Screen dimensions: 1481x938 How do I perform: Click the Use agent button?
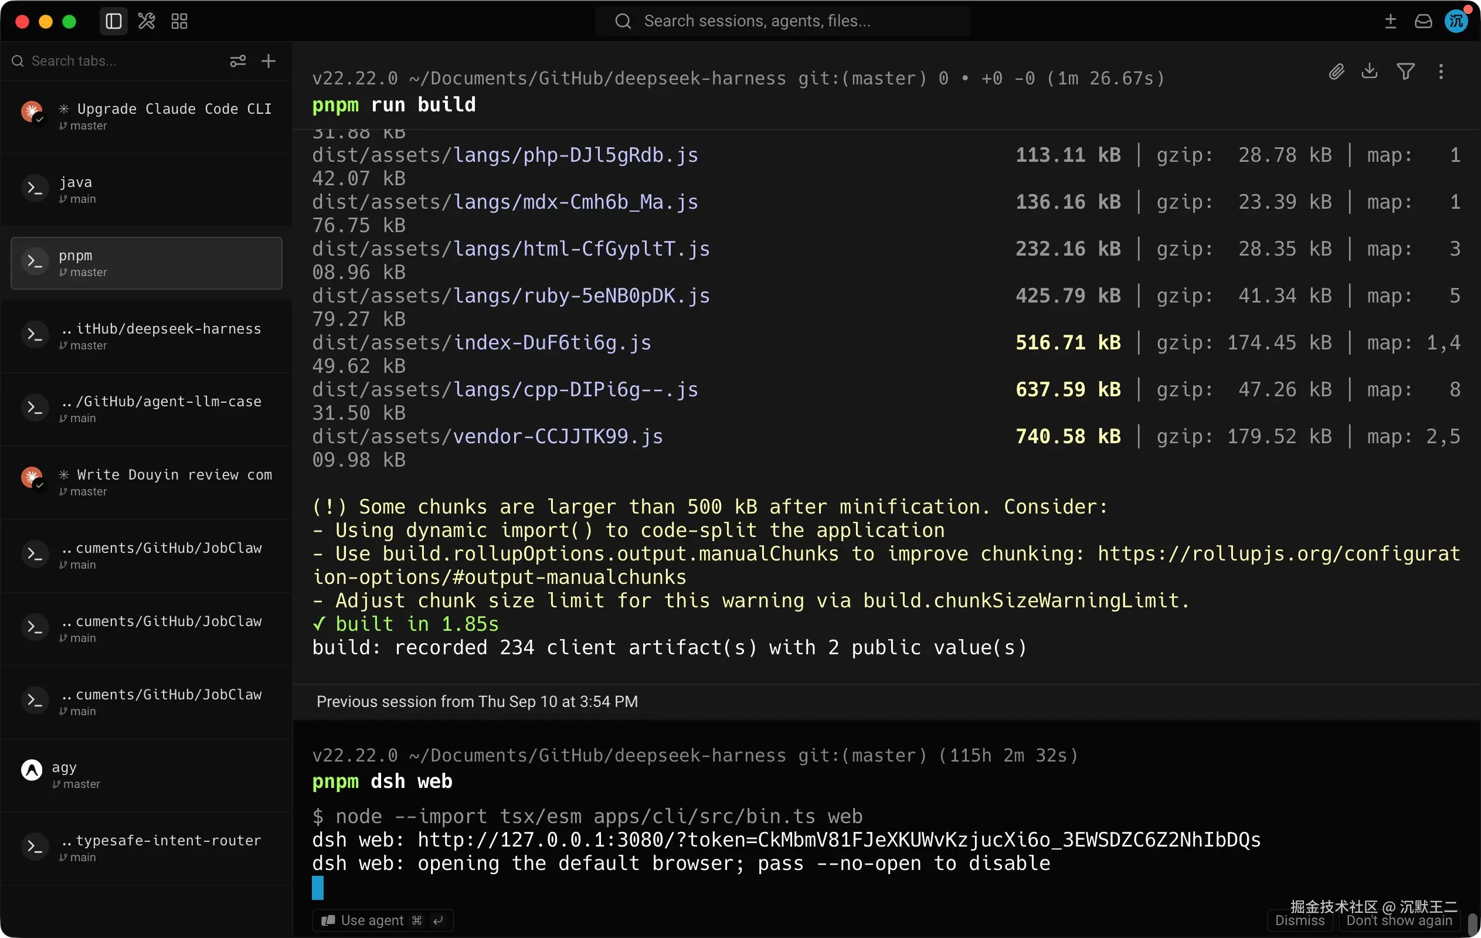pos(382,920)
